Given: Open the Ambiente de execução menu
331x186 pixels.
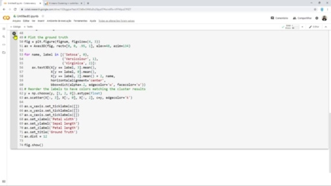Looking at the screenshot, I should pos(59,21).
